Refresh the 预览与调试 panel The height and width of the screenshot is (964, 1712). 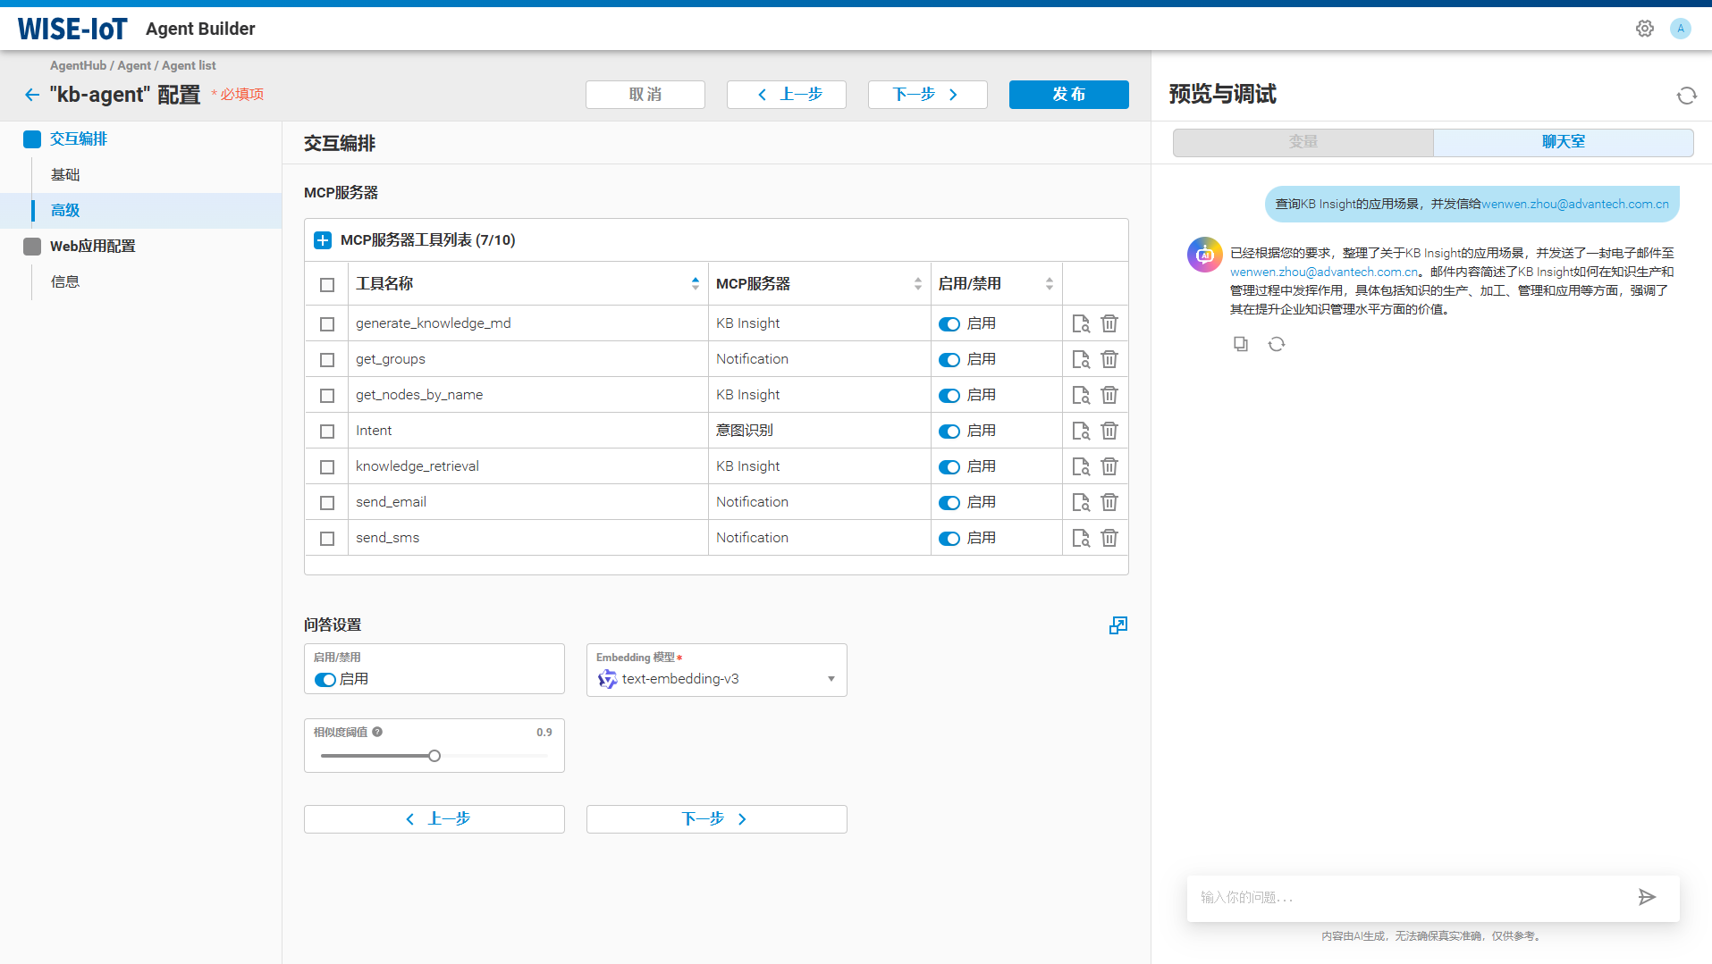click(x=1686, y=95)
